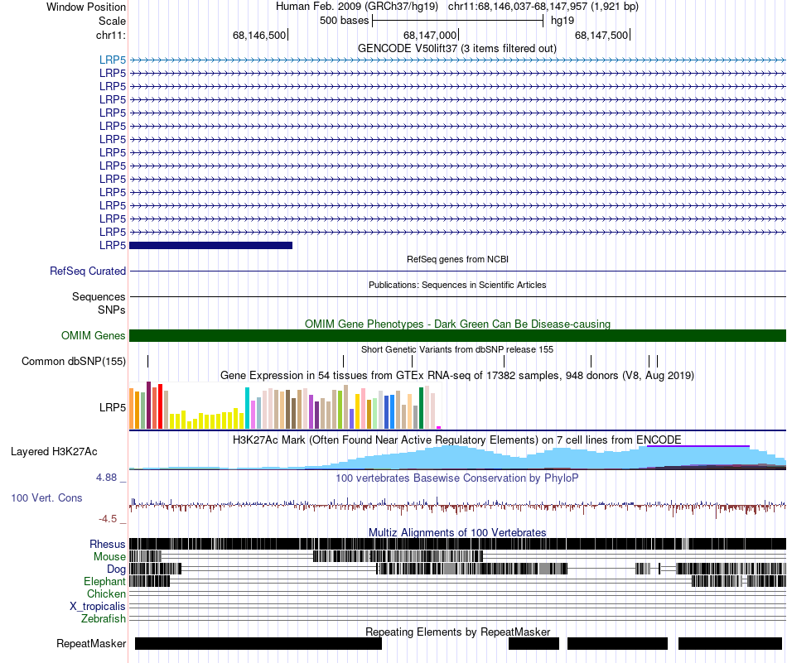Click the 'RefSeq genes from NCBI' title
This screenshot has width=787, height=663.
tap(457, 259)
